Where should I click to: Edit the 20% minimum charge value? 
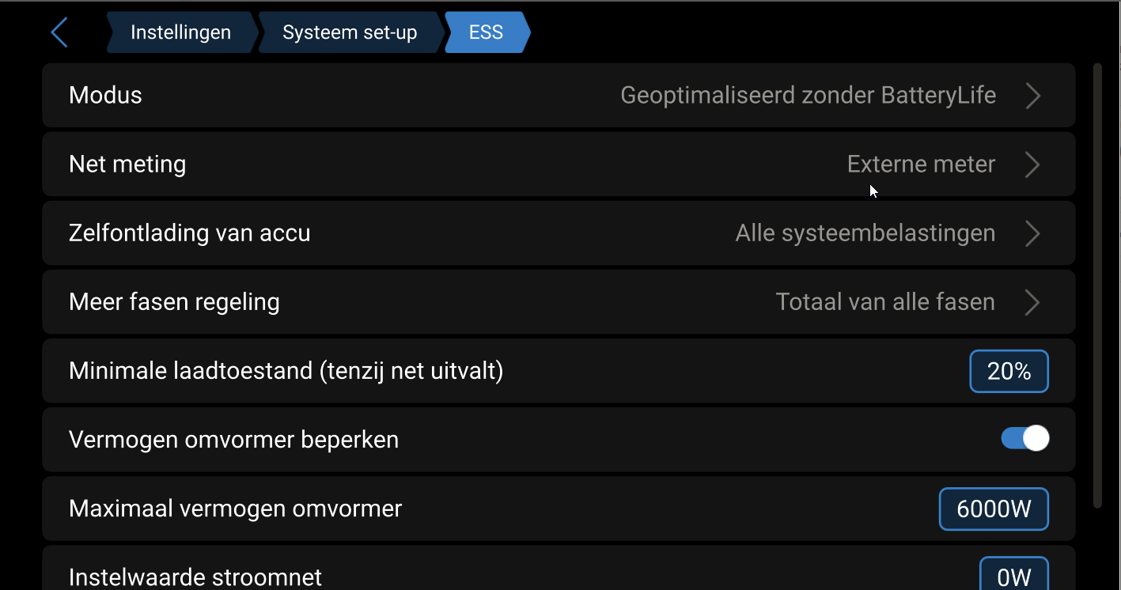click(x=1009, y=371)
